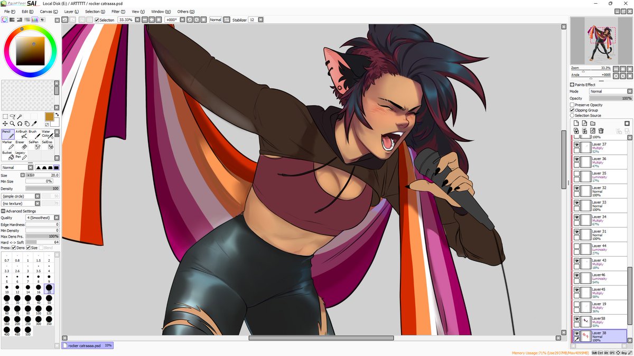Open the no texture dropdown
Image resolution: width=634 pixels, height=356 pixels.
38,203
